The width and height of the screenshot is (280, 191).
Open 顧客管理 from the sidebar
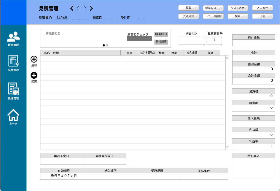(13, 39)
